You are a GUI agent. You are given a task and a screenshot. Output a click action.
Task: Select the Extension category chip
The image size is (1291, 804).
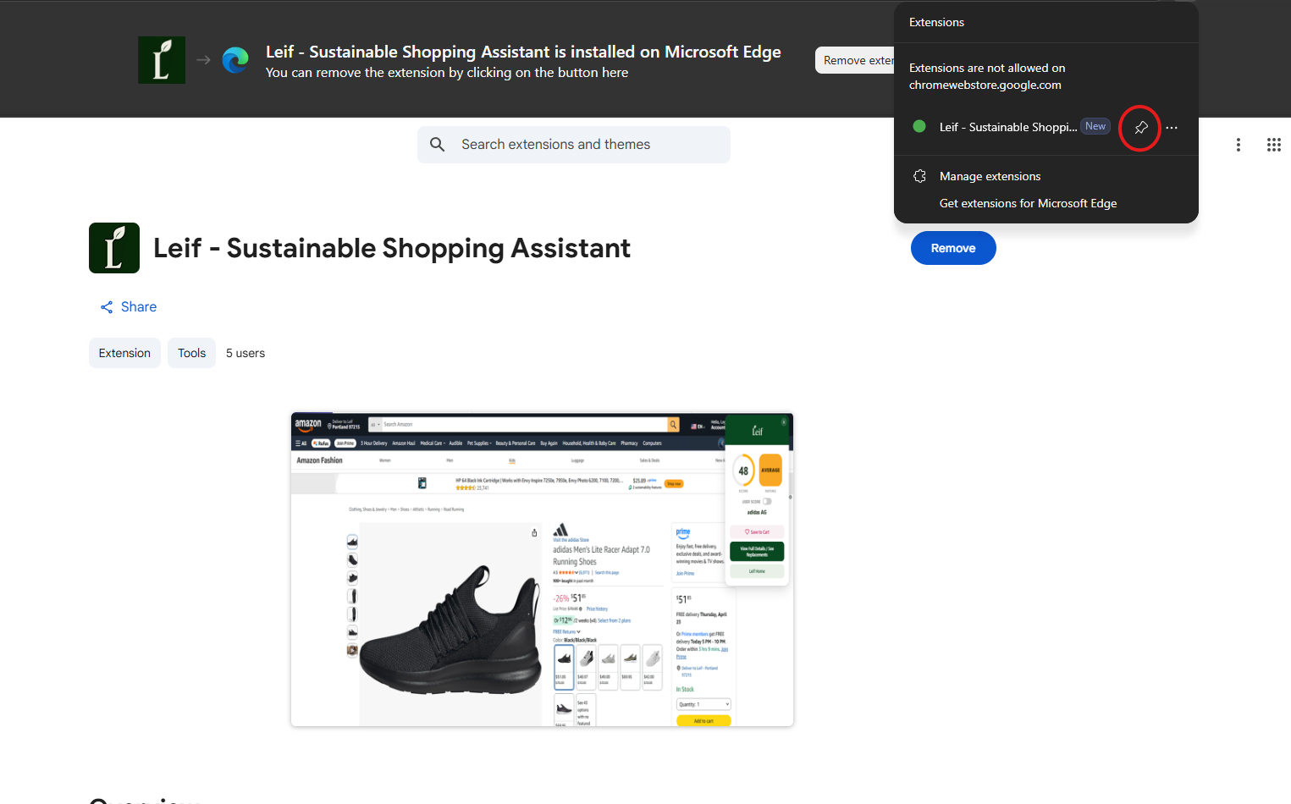click(x=124, y=353)
